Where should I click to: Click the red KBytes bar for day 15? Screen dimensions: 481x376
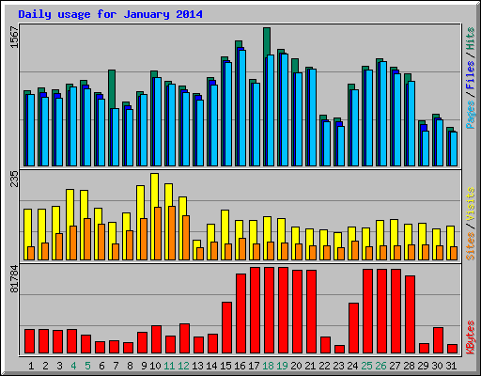tap(226, 328)
